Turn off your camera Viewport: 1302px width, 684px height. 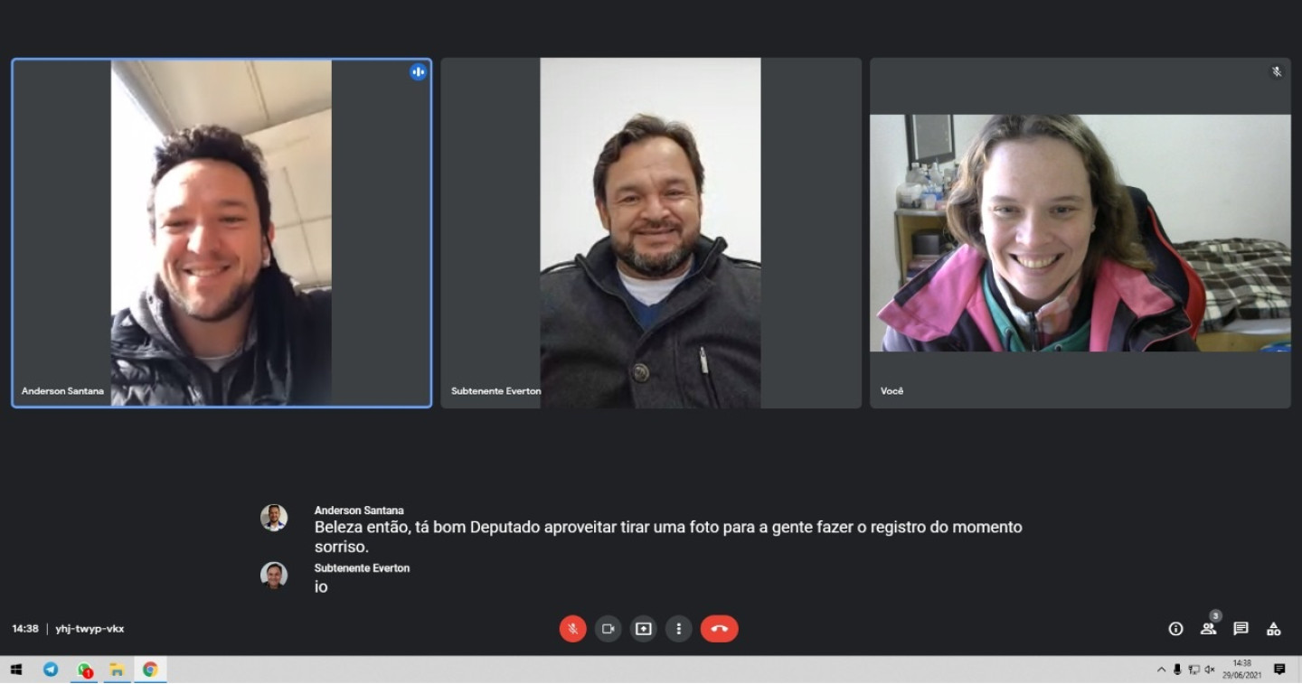[x=608, y=628]
